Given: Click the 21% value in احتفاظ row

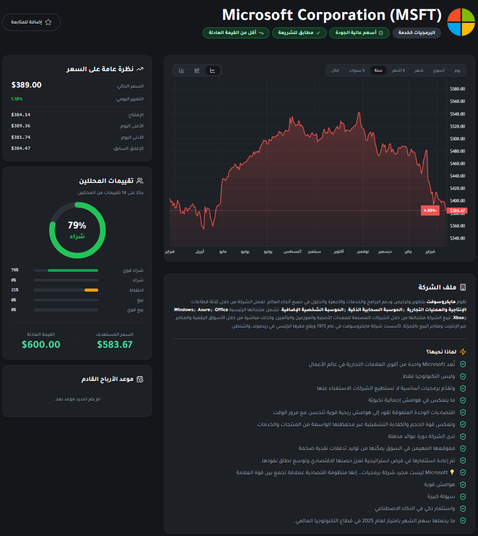Looking at the screenshot, I should (x=15, y=290).
